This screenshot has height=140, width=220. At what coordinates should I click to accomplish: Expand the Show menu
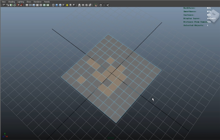point(29,2)
